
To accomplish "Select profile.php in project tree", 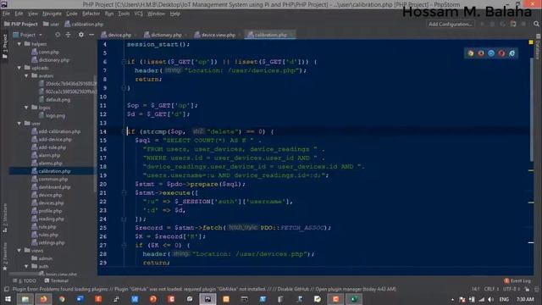I will 50,211.
